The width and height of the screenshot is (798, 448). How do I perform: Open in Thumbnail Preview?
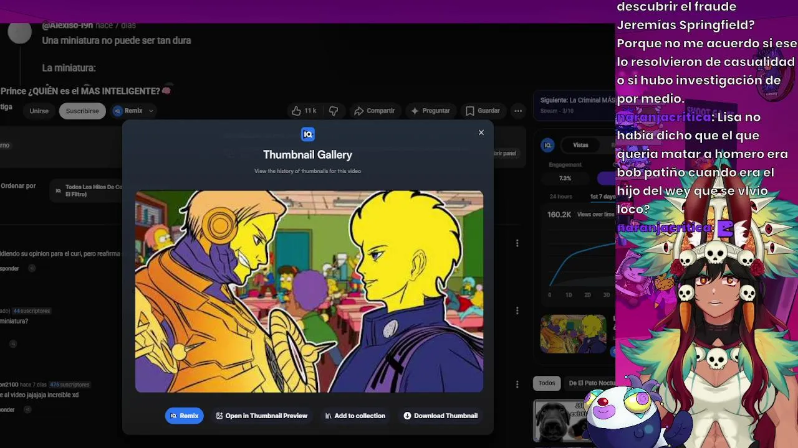coord(262,416)
